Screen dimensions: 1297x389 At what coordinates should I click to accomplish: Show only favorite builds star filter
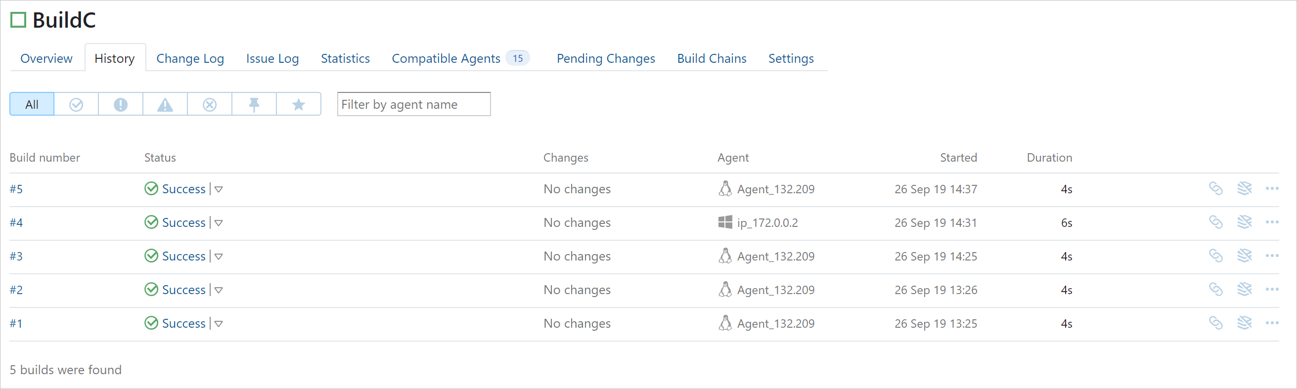pyautogui.click(x=299, y=104)
